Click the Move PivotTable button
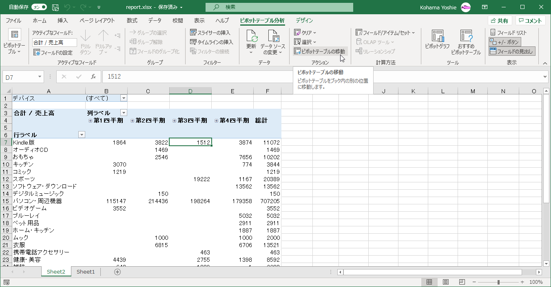Viewport: 551px width, 287px height. pyautogui.click(x=320, y=51)
